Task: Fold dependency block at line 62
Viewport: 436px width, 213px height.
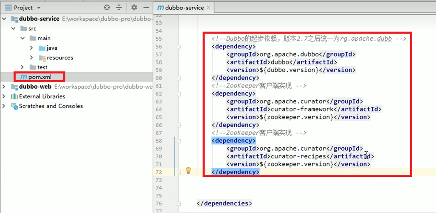Action: [x=179, y=94]
